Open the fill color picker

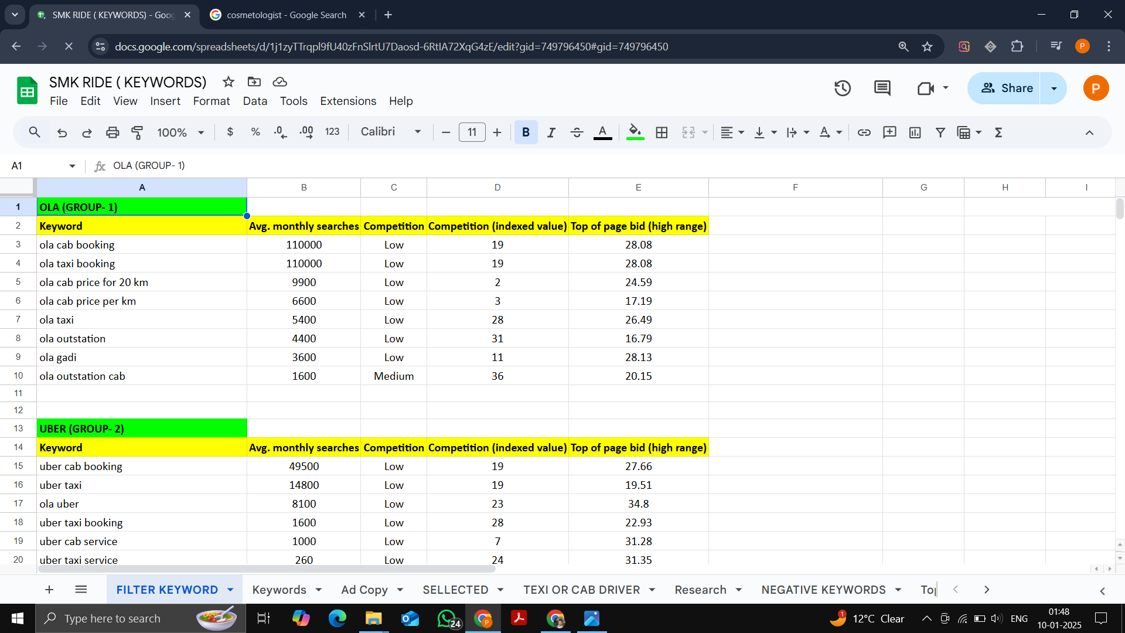click(635, 132)
